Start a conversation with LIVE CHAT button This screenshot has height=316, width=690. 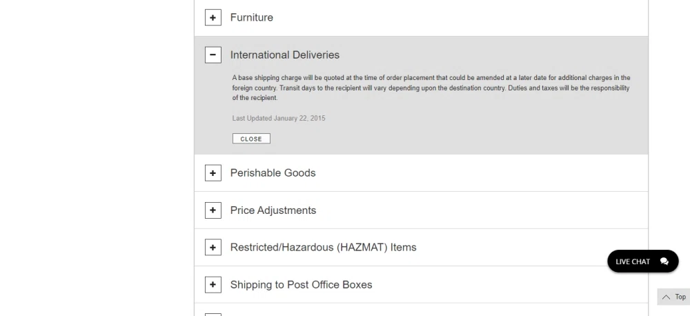click(643, 261)
